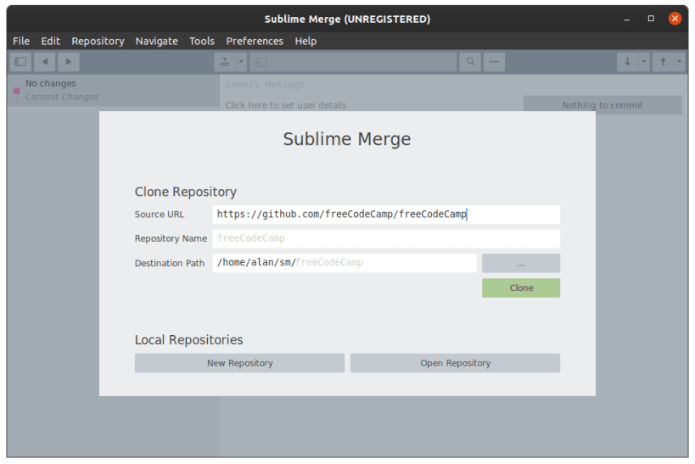The height and width of the screenshot is (464, 695).
Task: Click the New Repository button
Action: [x=239, y=363]
